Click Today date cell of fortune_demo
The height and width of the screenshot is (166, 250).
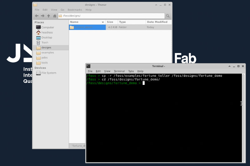pos(150,27)
